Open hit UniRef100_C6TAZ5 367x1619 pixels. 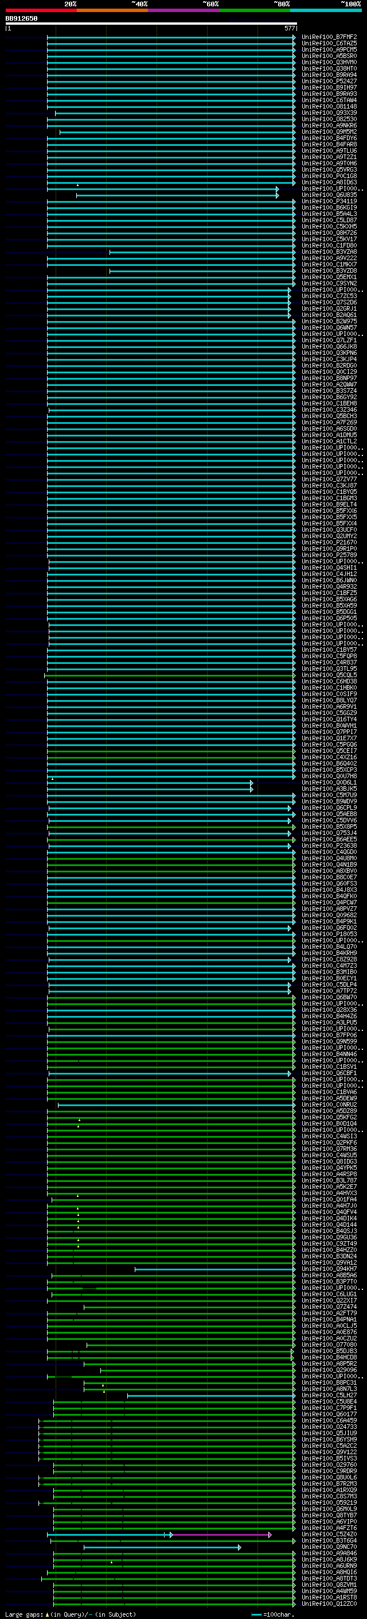(329, 44)
